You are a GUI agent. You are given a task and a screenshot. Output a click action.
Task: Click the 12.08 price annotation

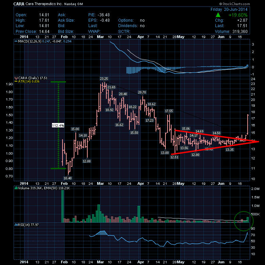(x=87, y=161)
